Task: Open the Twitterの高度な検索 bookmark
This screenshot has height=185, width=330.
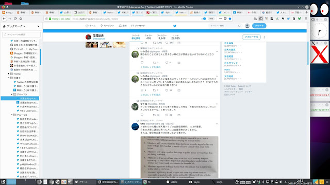Action: [25, 82]
